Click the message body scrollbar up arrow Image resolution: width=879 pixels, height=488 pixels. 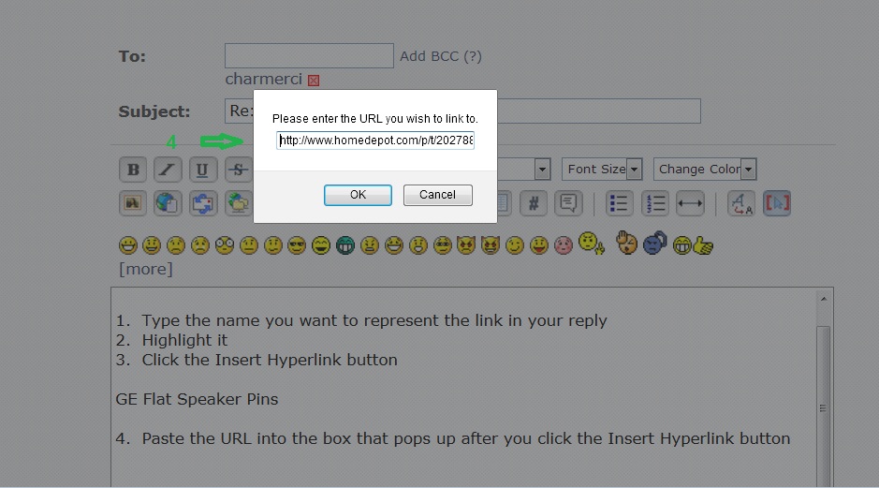pos(824,299)
